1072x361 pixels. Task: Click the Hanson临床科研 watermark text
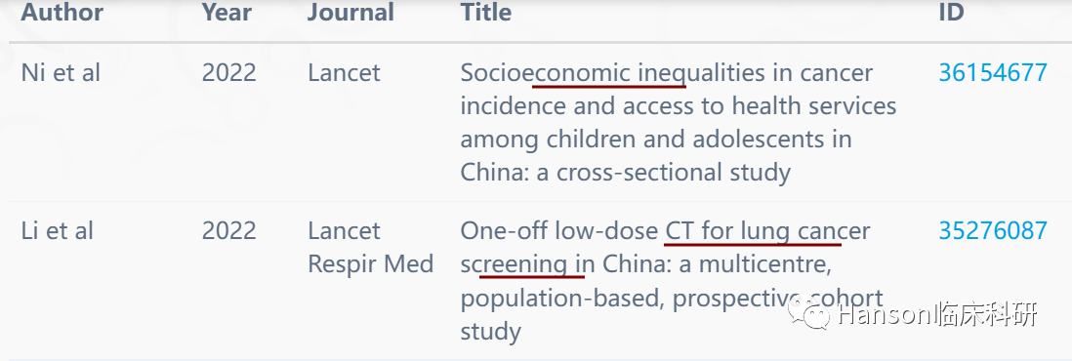[937, 315]
